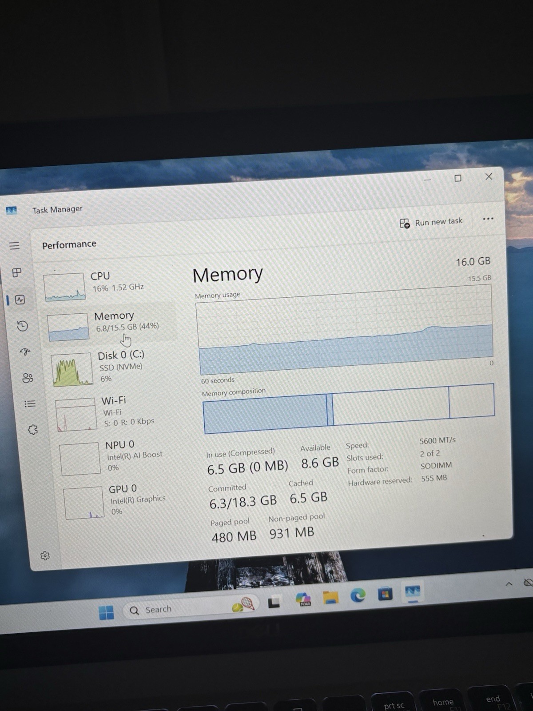Click the Memory composition bar
The width and height of the screenshot is (533, 711).
[x=349, y=409]
